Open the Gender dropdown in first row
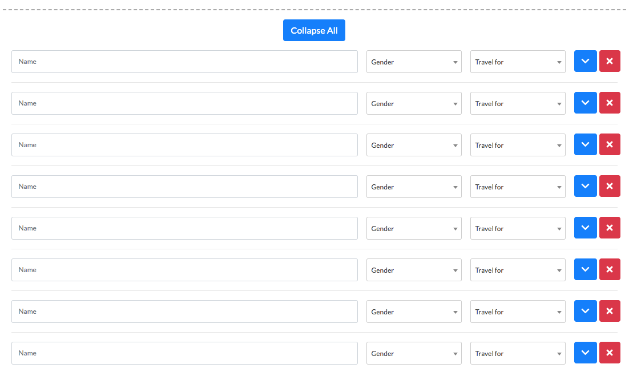 (414, 62)
